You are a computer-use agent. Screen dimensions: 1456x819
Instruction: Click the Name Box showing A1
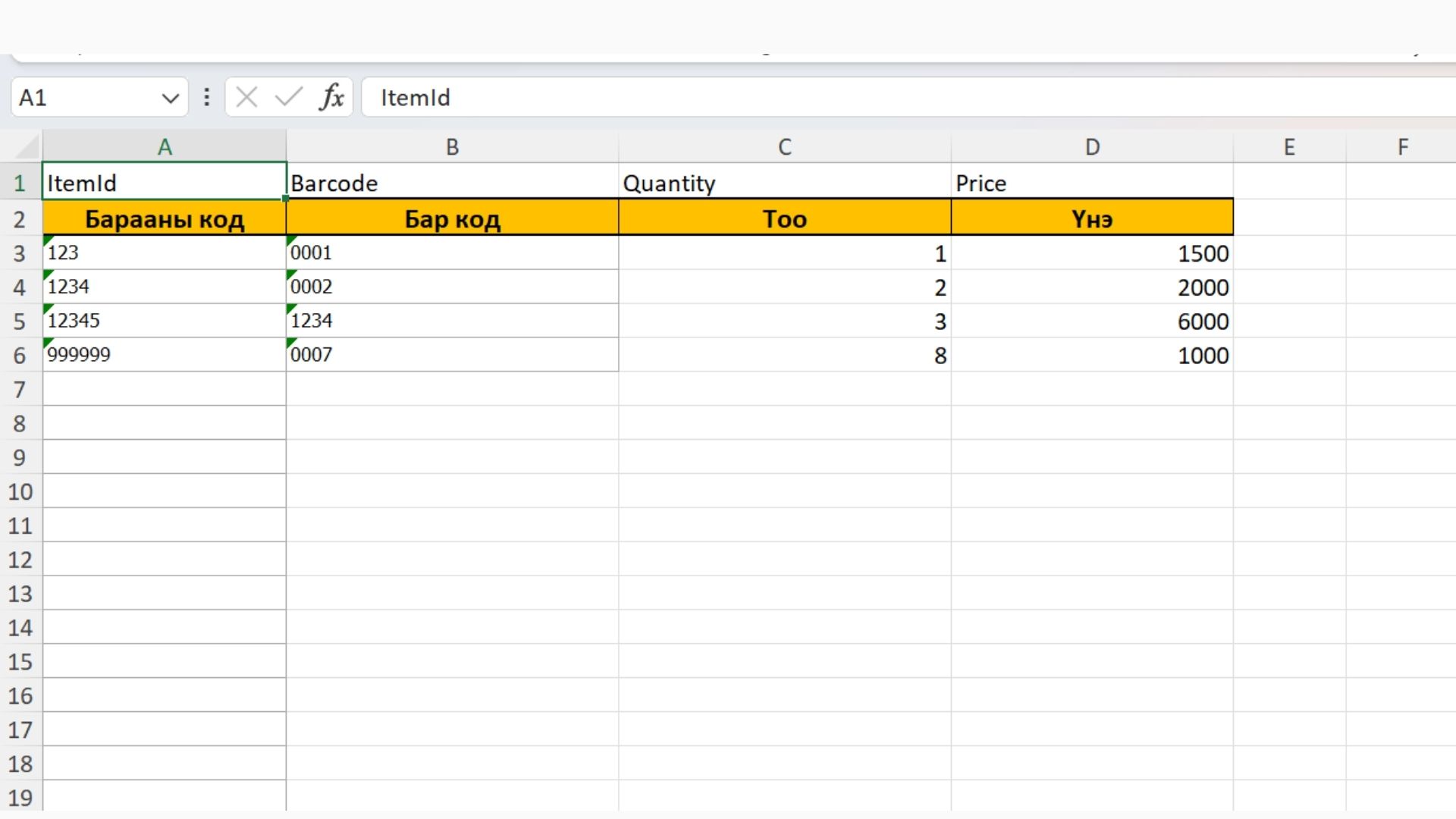(x=83, y=98)
